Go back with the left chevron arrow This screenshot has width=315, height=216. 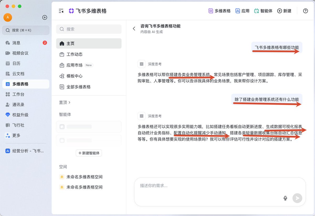pos(134,29)
